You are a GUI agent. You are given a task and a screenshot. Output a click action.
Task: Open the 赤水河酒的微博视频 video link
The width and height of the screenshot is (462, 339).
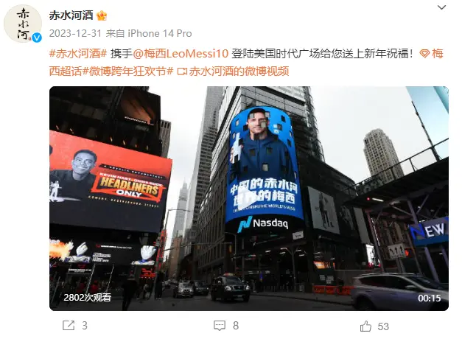click(x=239, y=71)
